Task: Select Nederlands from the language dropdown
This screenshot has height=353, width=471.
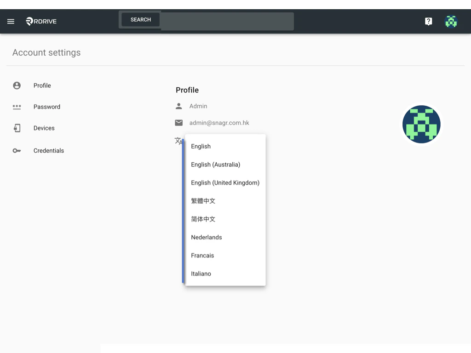Action: coord(206,237)
